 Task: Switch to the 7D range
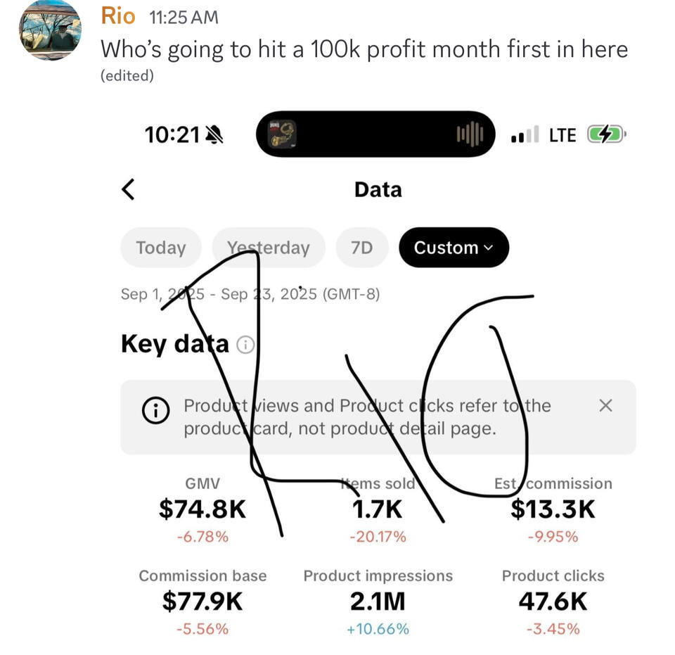[x=362, y=248]
